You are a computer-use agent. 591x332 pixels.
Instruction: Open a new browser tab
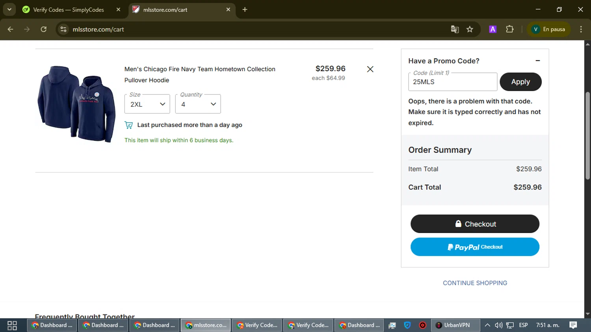[x=245, y=9]
